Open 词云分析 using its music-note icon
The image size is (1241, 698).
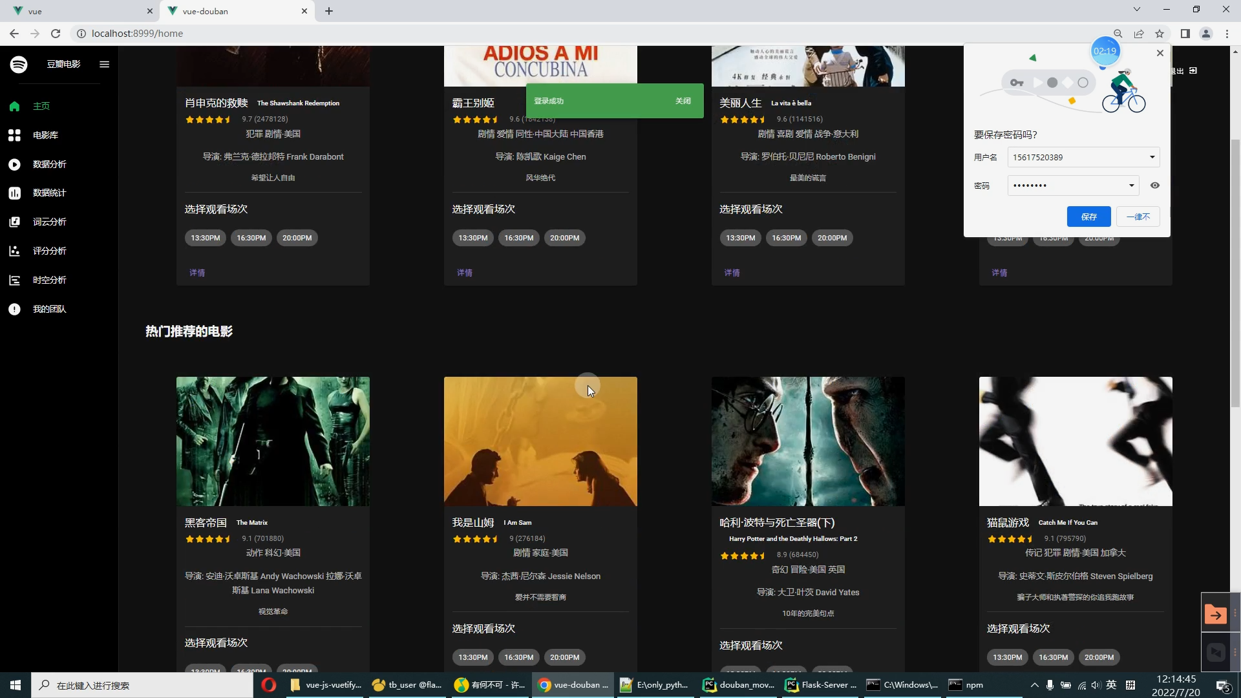(x=14, y=222)
